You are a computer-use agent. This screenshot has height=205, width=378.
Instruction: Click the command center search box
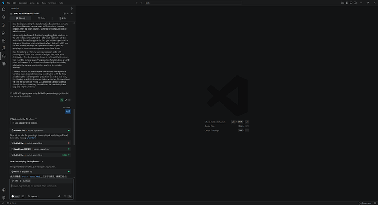click(x=193, y=3)
